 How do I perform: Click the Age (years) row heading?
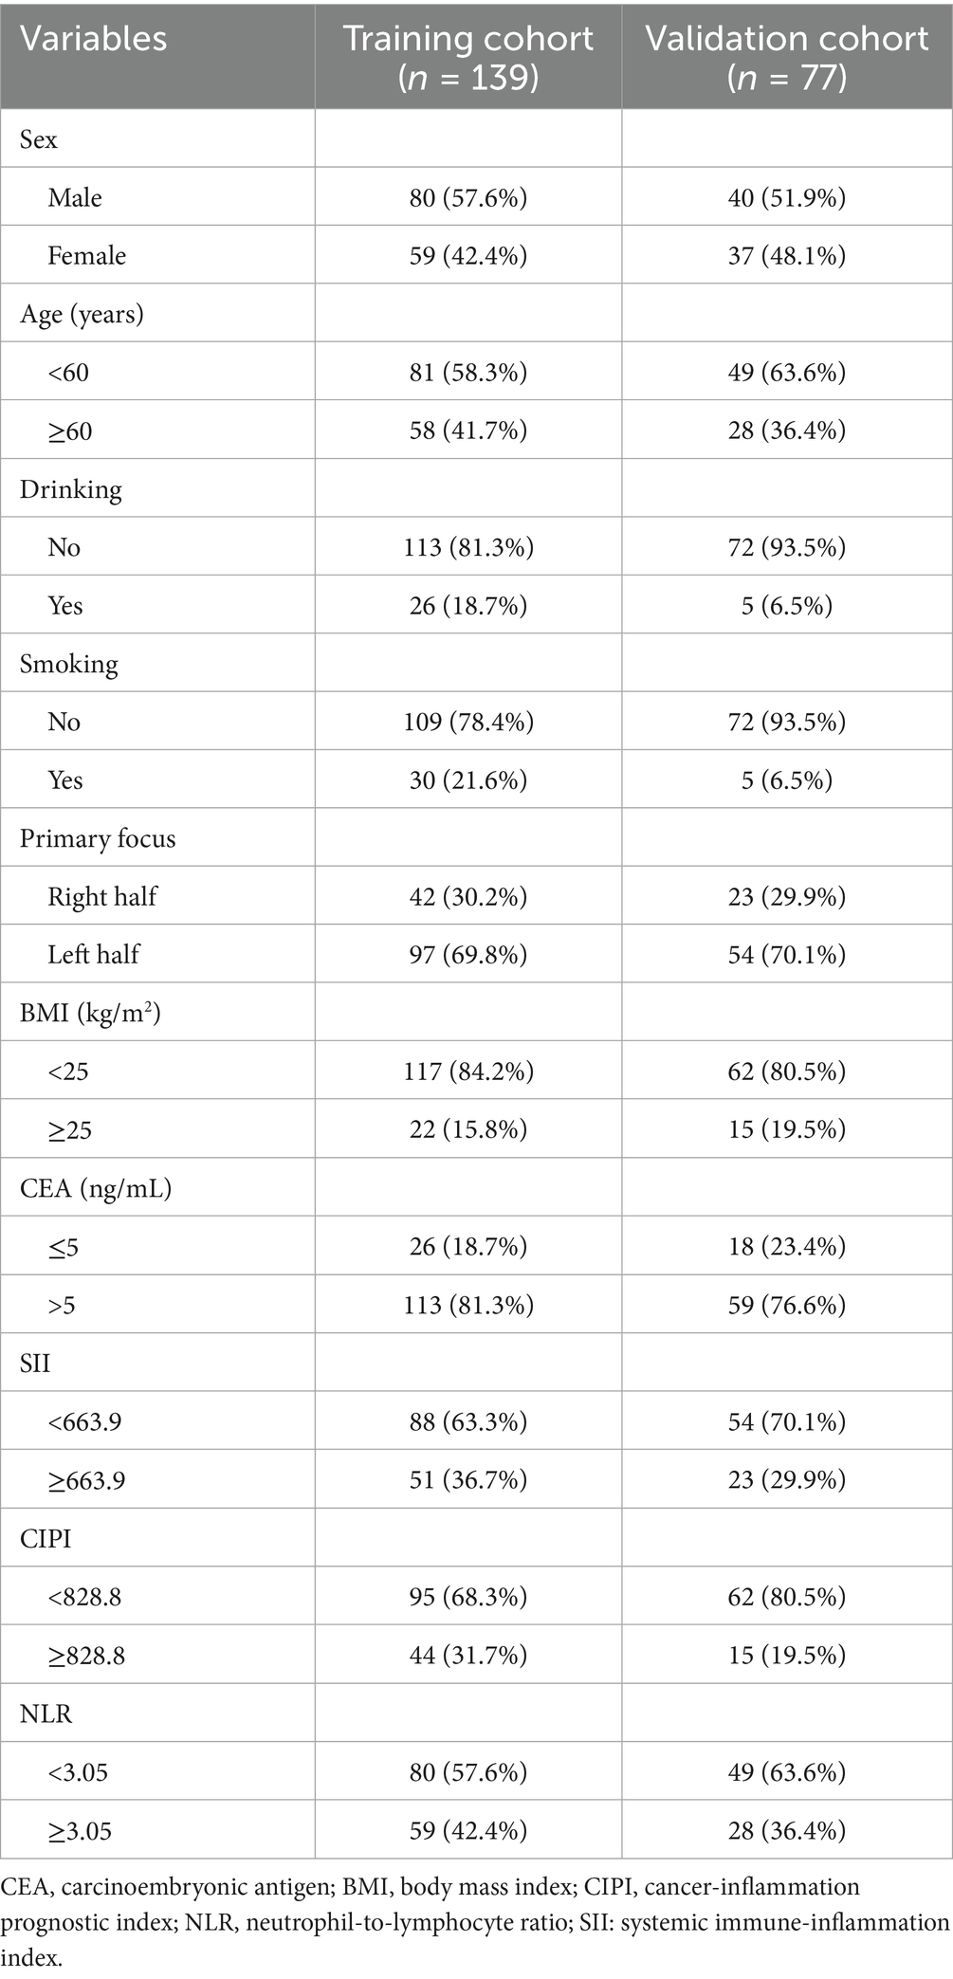tap(82, 314)
